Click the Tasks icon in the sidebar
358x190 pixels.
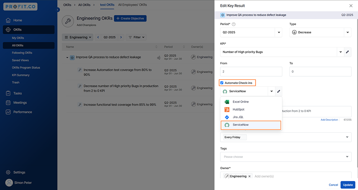tap(8, 93)
